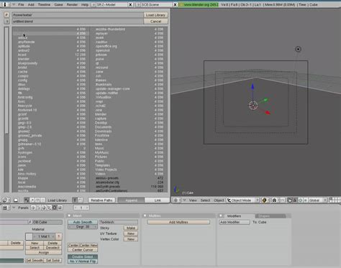Image resolution: width=341 pixels, height=268 pixels.
Task: Select the translate manipulator triangle icon
Action: pyautogui.click(x=295, y=200)
